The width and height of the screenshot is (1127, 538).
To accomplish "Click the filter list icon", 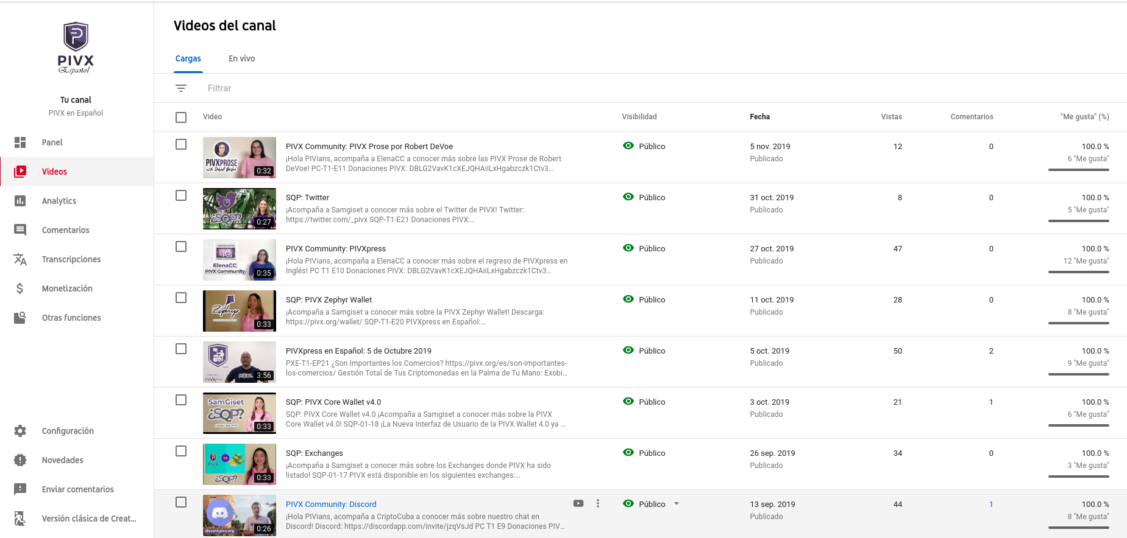I will click(181, 88).
